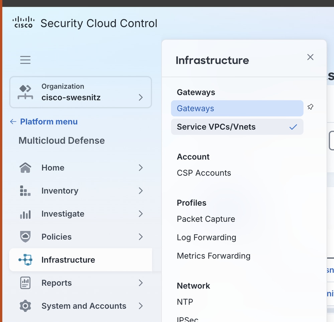Open NTP network settings

[185, 302]
